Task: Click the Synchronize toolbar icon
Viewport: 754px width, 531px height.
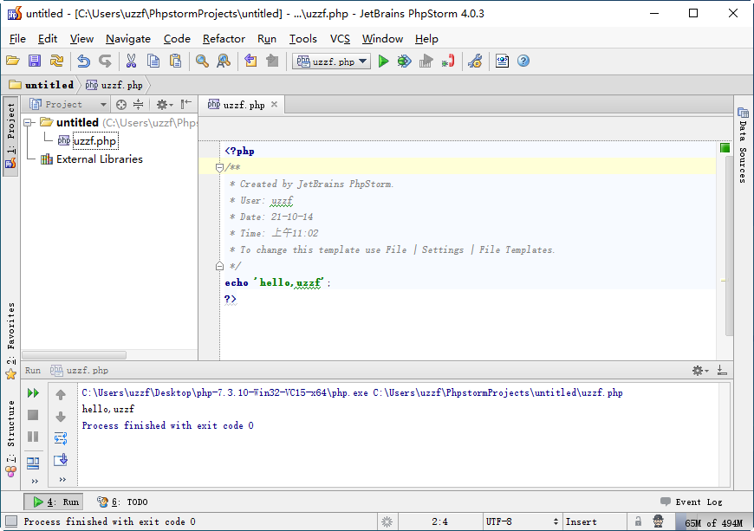Action: tap(56, 61)
